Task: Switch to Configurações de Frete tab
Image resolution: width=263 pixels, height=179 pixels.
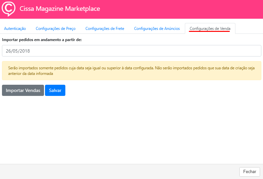Action: (x=105, y=29)
